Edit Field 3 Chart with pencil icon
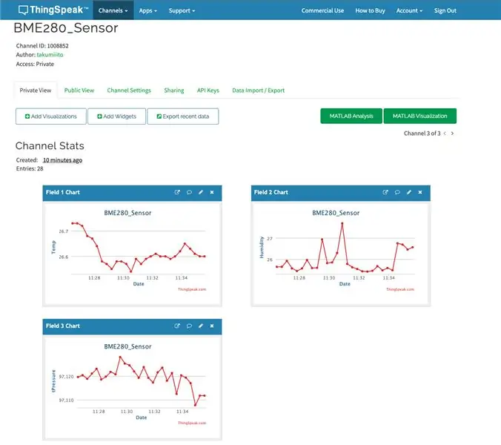This screenshot has height=445, width=501. [201, 326]
